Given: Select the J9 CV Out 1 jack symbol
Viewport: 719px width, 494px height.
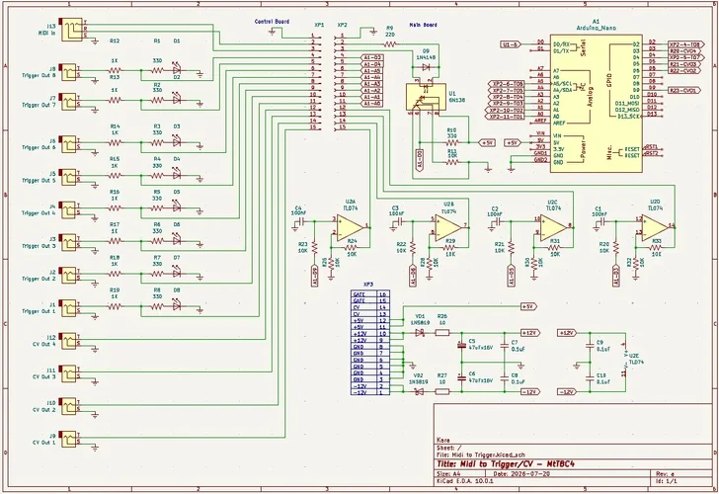Looking at the screenshot, I should (68, 438).
